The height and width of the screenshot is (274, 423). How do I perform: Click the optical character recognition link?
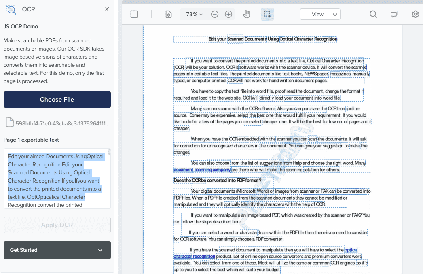tap(193, 256)
